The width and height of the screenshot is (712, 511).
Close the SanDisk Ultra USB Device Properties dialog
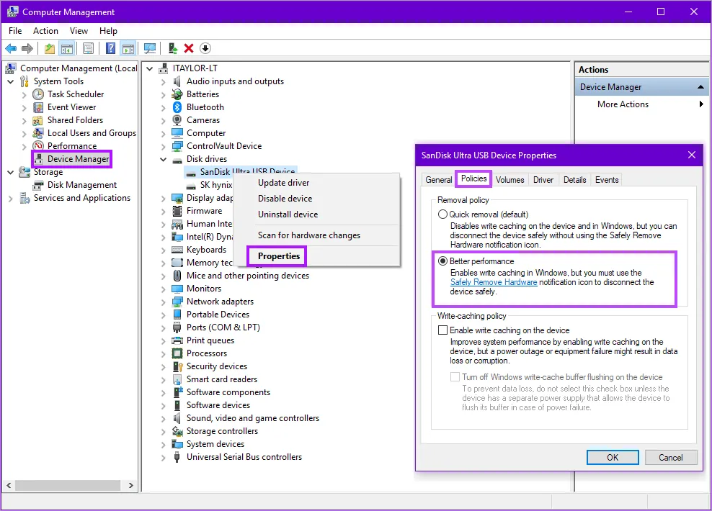[x=692, y=155]
